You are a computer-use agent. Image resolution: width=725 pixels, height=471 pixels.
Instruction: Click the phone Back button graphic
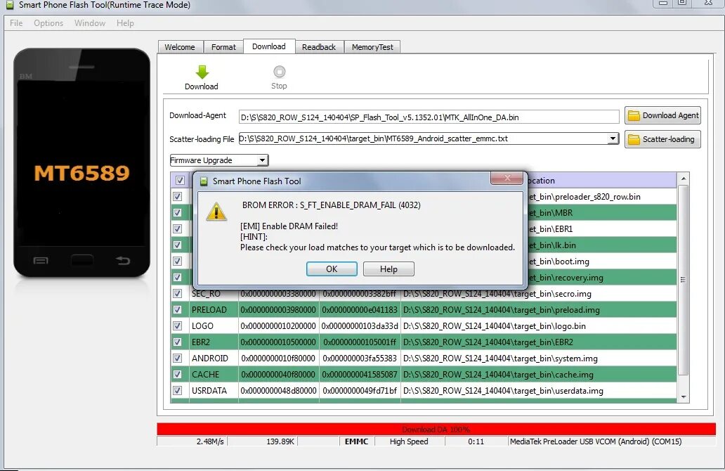point(123,261)
